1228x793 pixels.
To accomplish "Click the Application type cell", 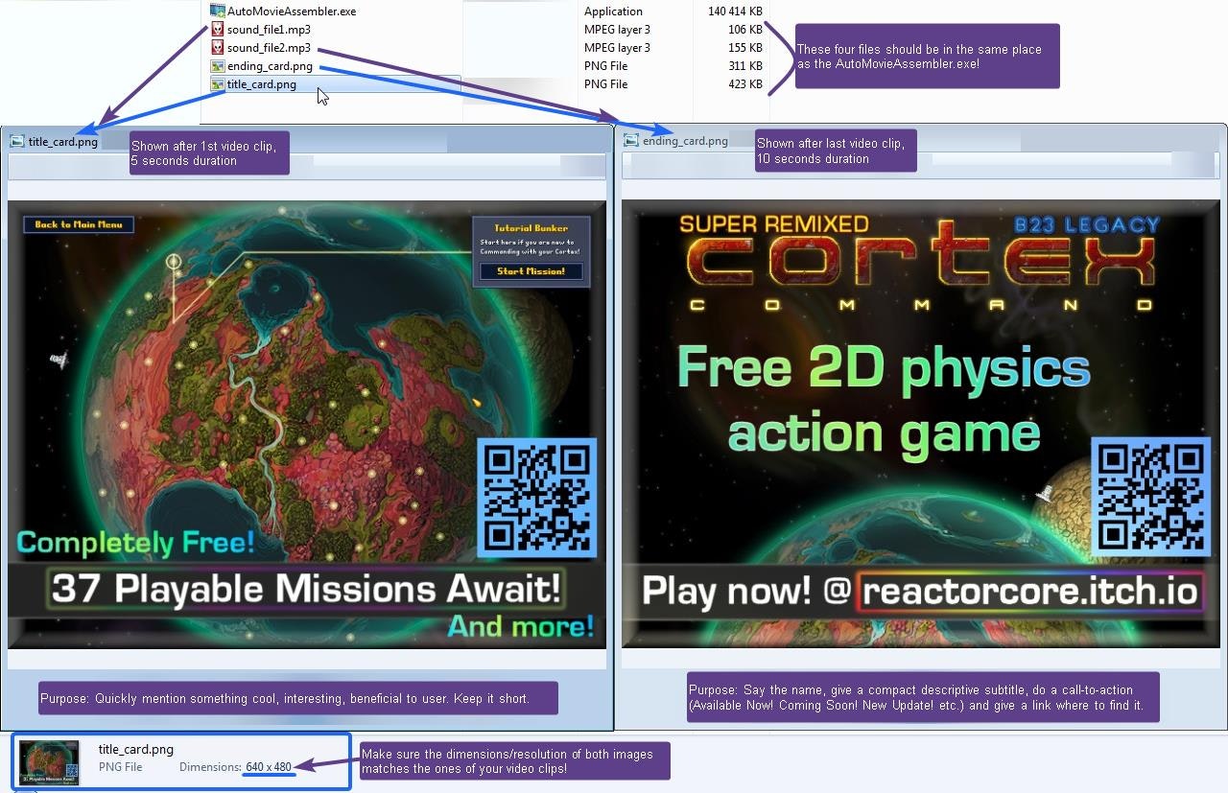I will pyautogui.click(x=613, y=12).
